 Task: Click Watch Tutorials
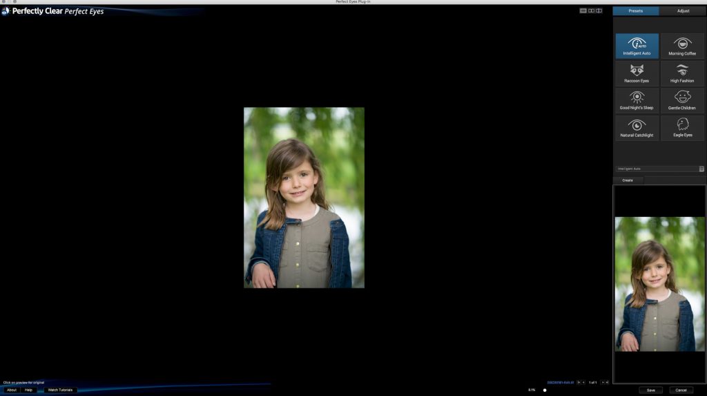point(60,390)
